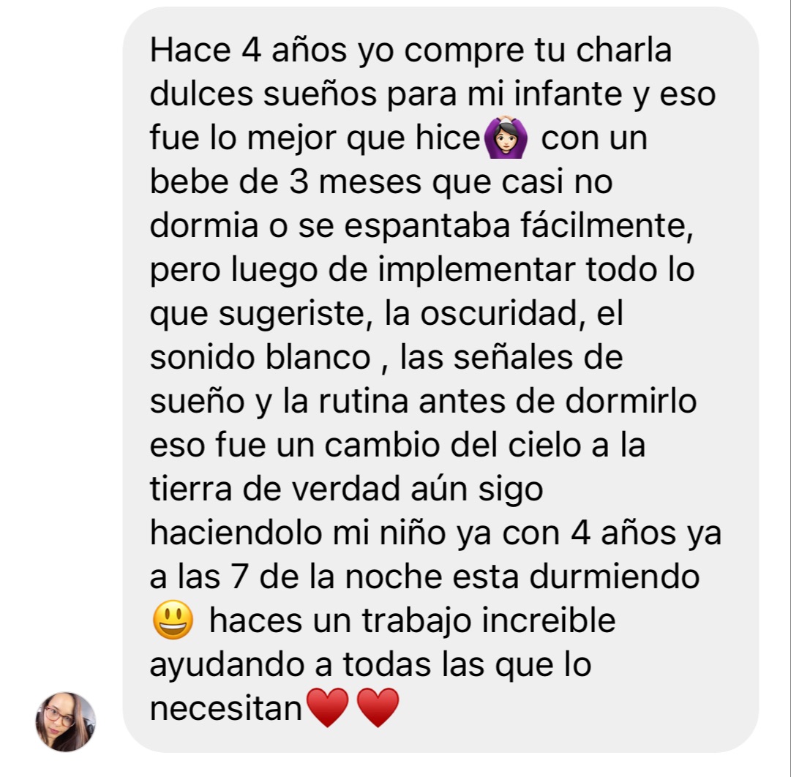Click the word 'oscuridad'

[499, 313]
